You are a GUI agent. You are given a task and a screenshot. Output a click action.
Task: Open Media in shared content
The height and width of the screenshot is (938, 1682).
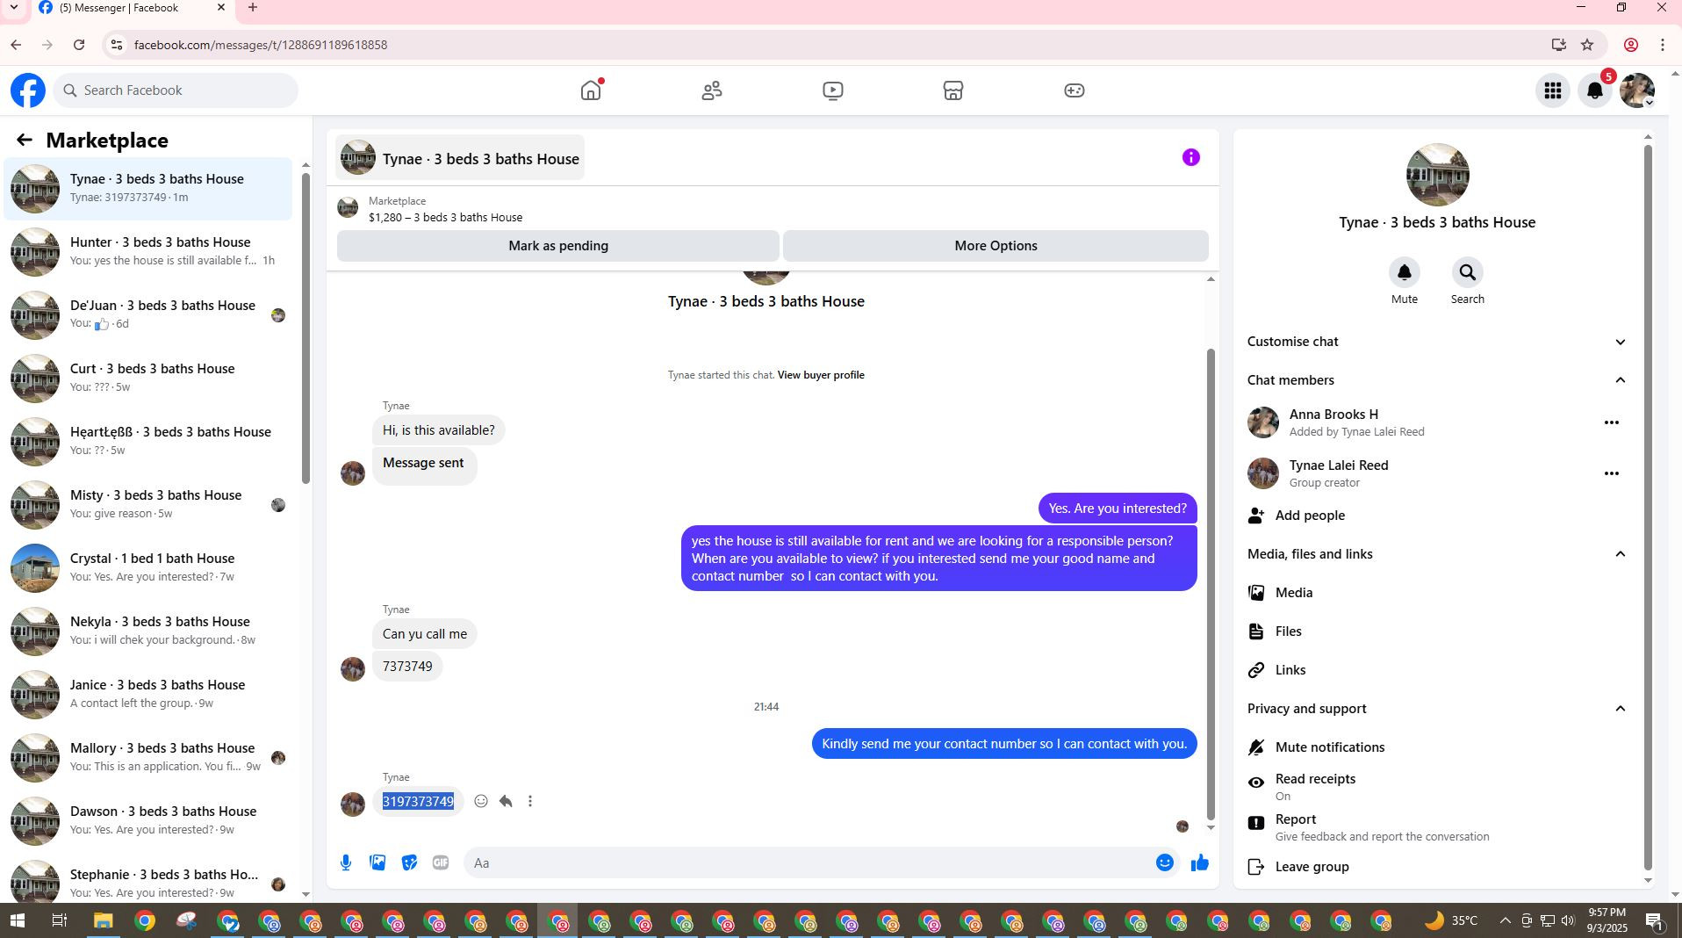[1437, 594]
